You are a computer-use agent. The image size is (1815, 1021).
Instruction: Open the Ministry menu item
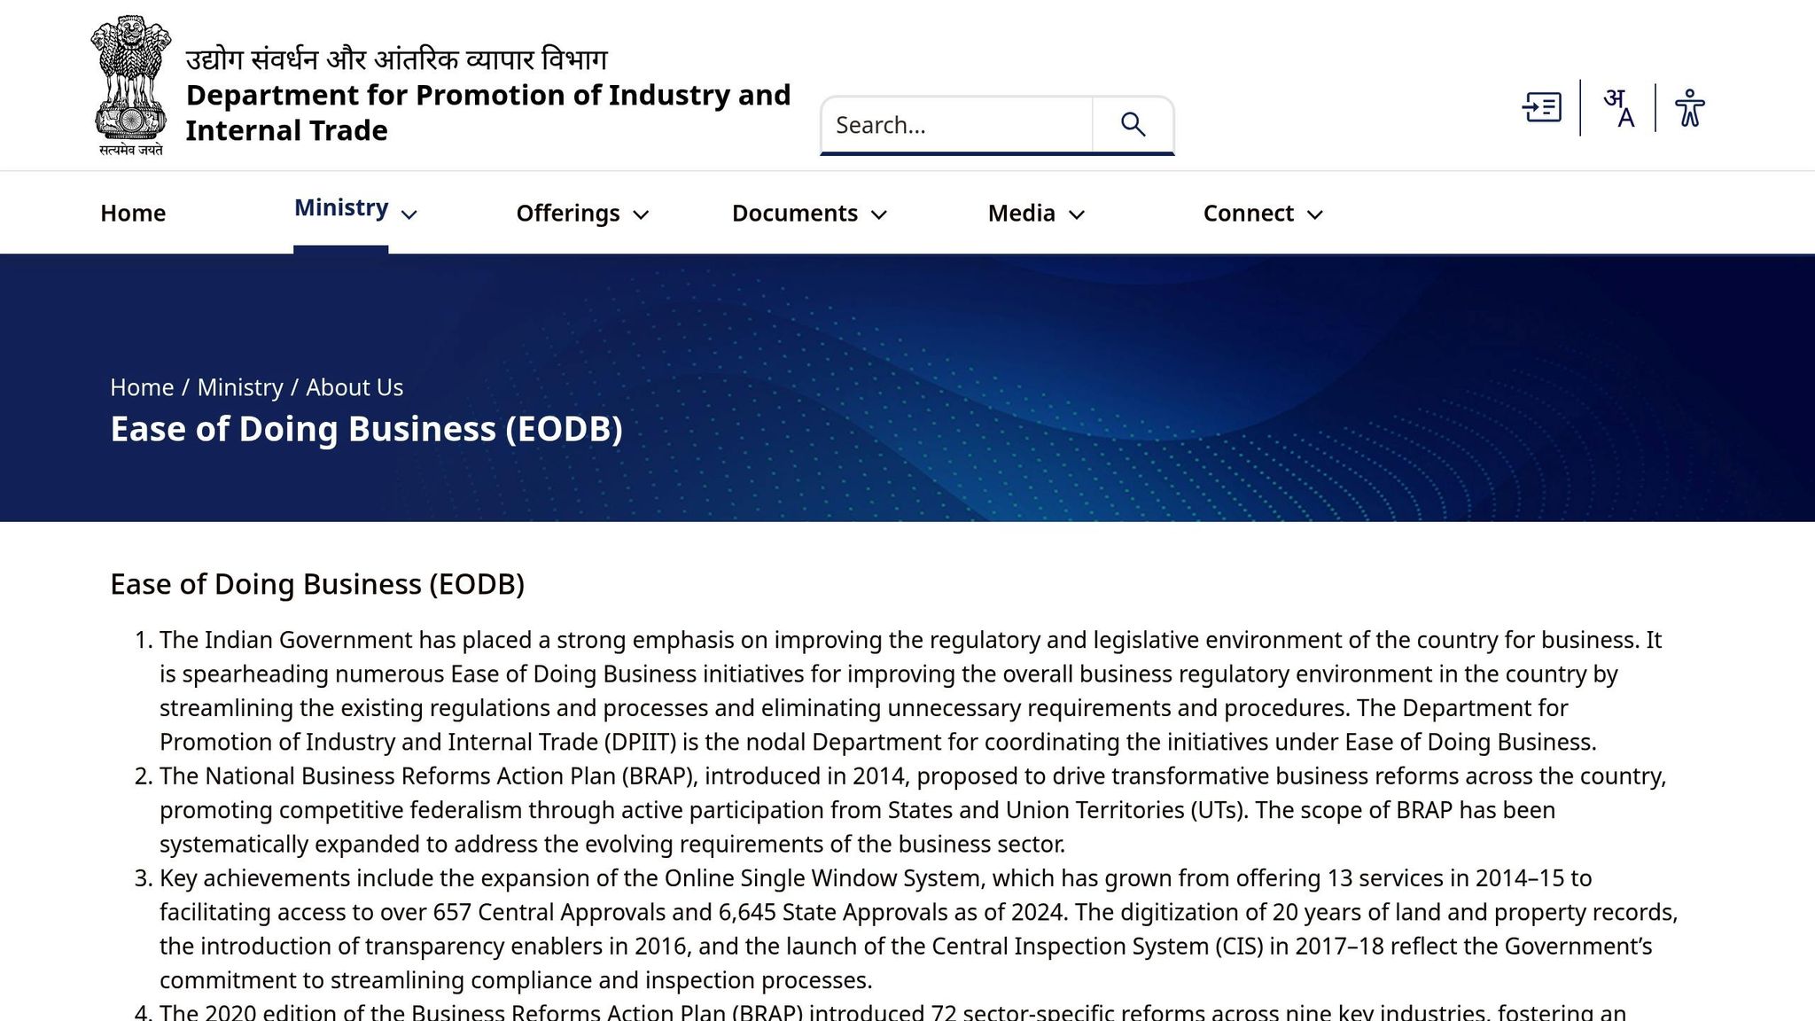point(341,208)
